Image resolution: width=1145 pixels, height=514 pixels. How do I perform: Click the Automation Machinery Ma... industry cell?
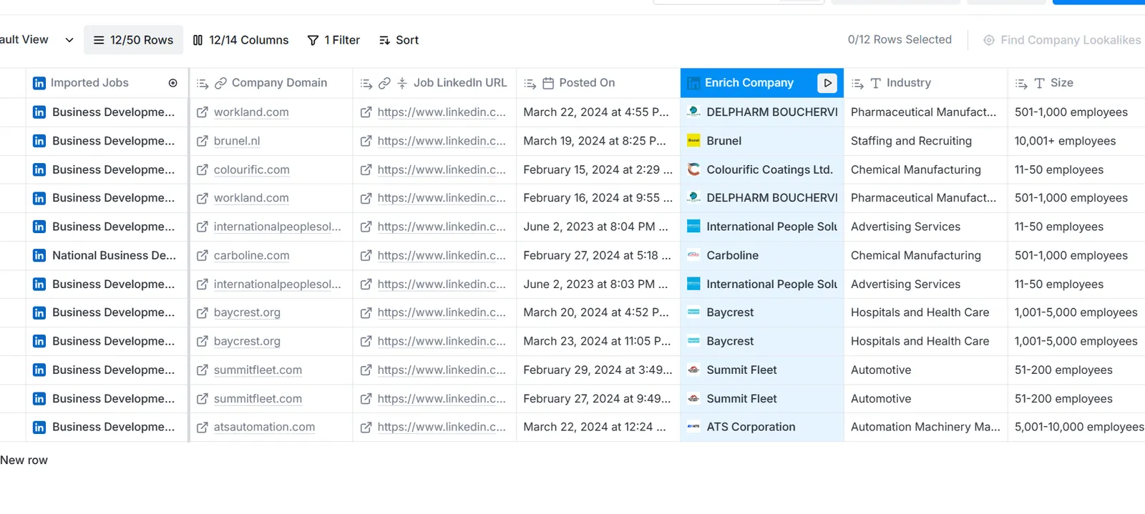[926, 427]
